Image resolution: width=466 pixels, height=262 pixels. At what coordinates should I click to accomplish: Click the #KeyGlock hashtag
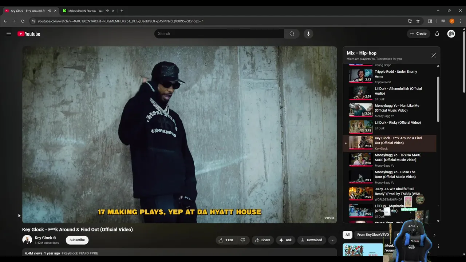(x=70, y=253)
